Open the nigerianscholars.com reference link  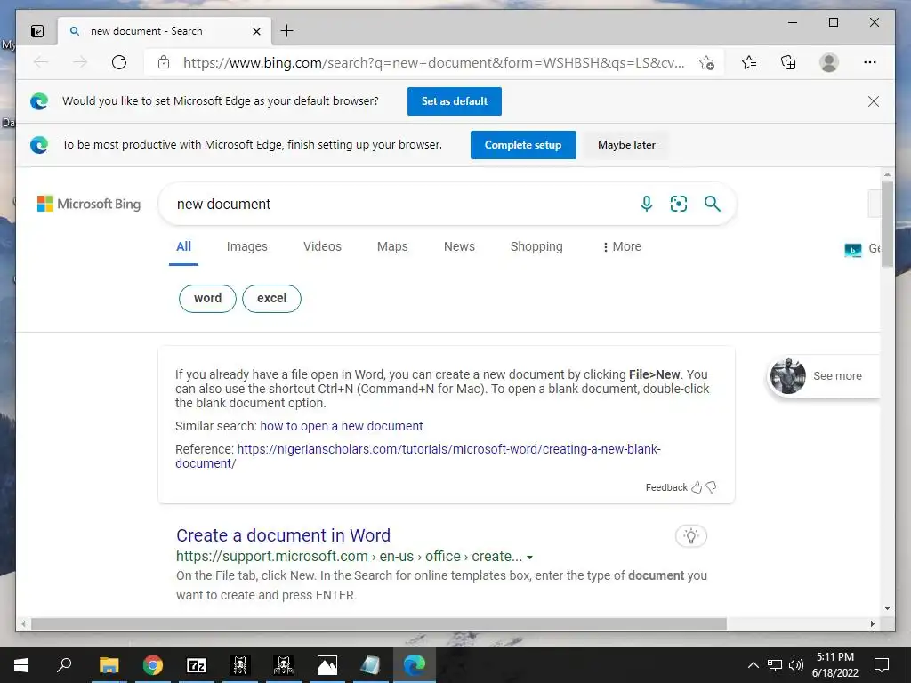click(x=418, y=456)
